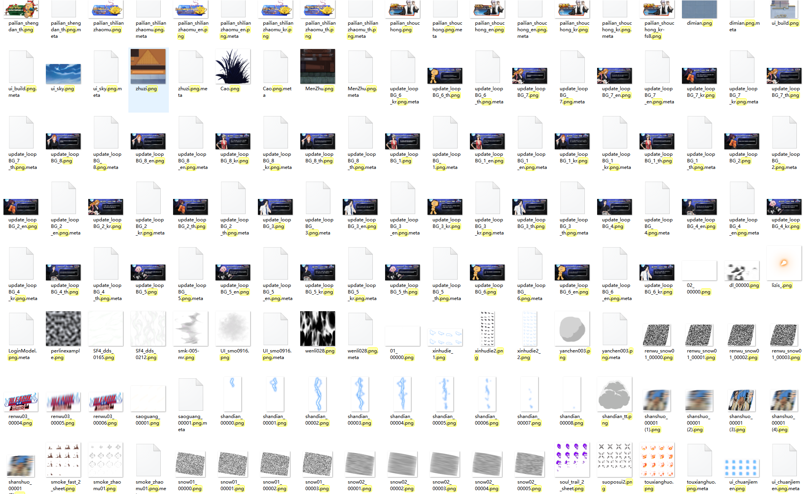
Task: Click soul_trail_2_sheet.png purple sprite icon
Action: tap(572, 460)
